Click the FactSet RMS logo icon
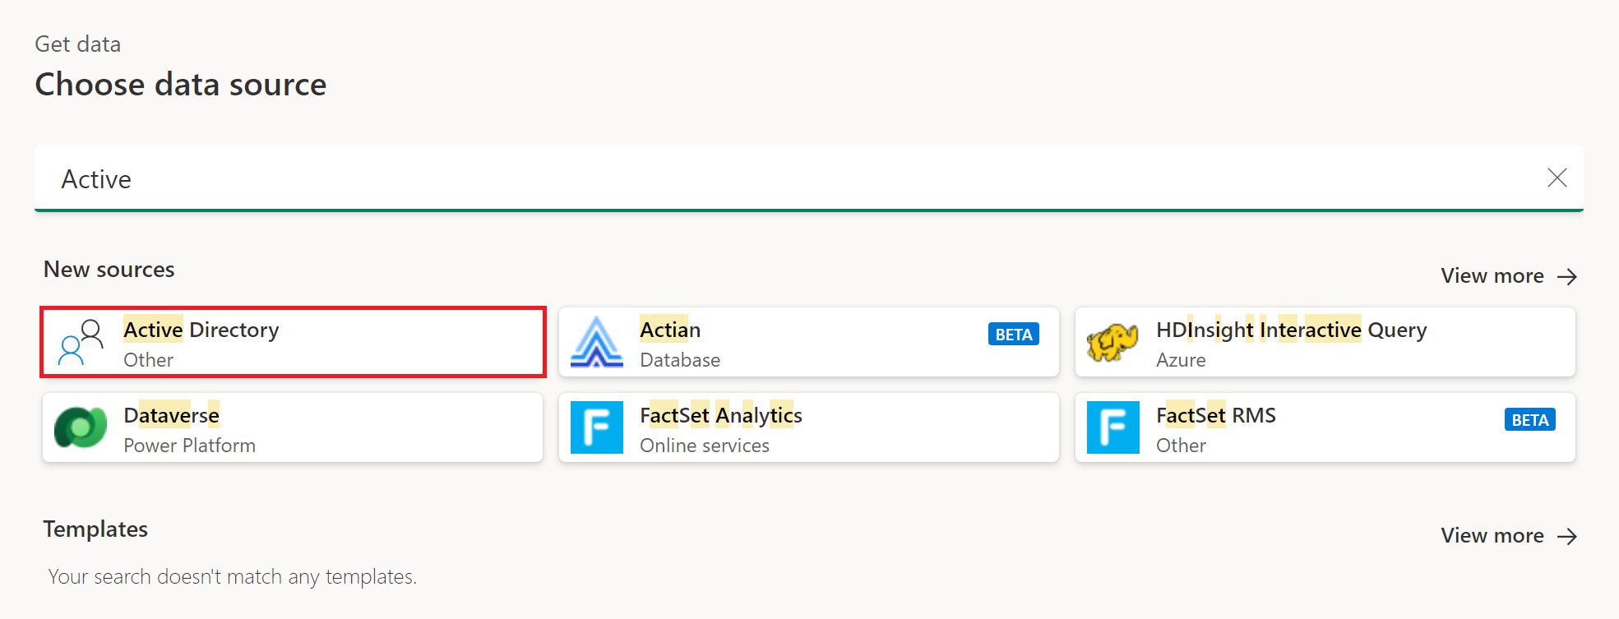Viewport: 1619px width, 619px height. [x=1112, y=427]
